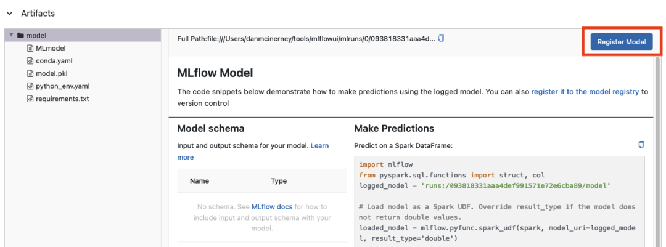The height and width of the screenshot is (247, 666).
Task: Copy the Spark DataFrame code snippet
Action: point(641,145)
